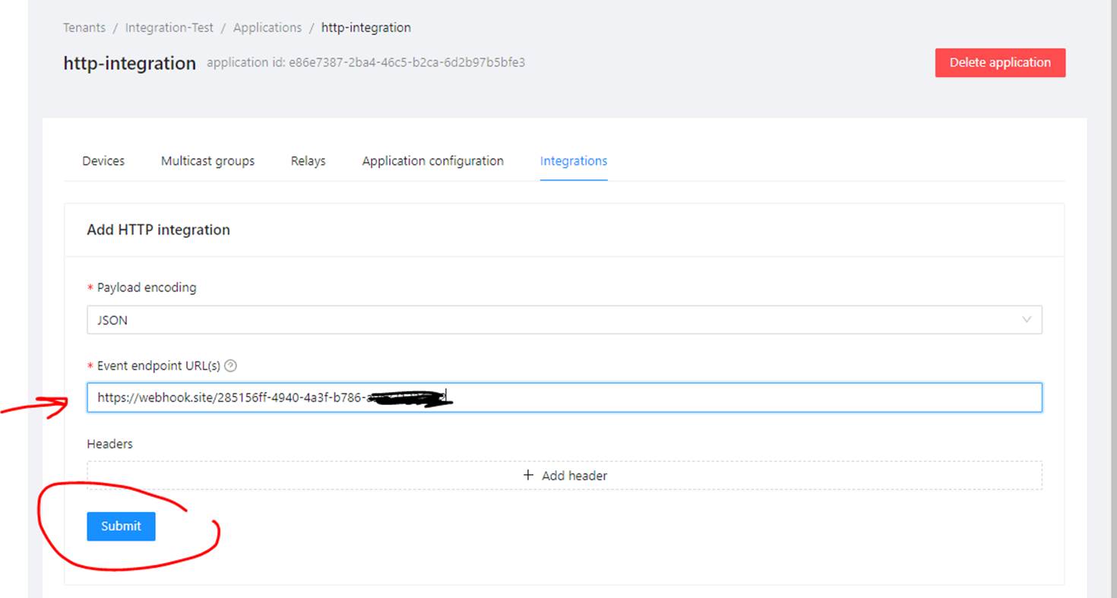Click the Delete application button
The width and height of the screenshot is (1117, 598).
click(1000, 62)
